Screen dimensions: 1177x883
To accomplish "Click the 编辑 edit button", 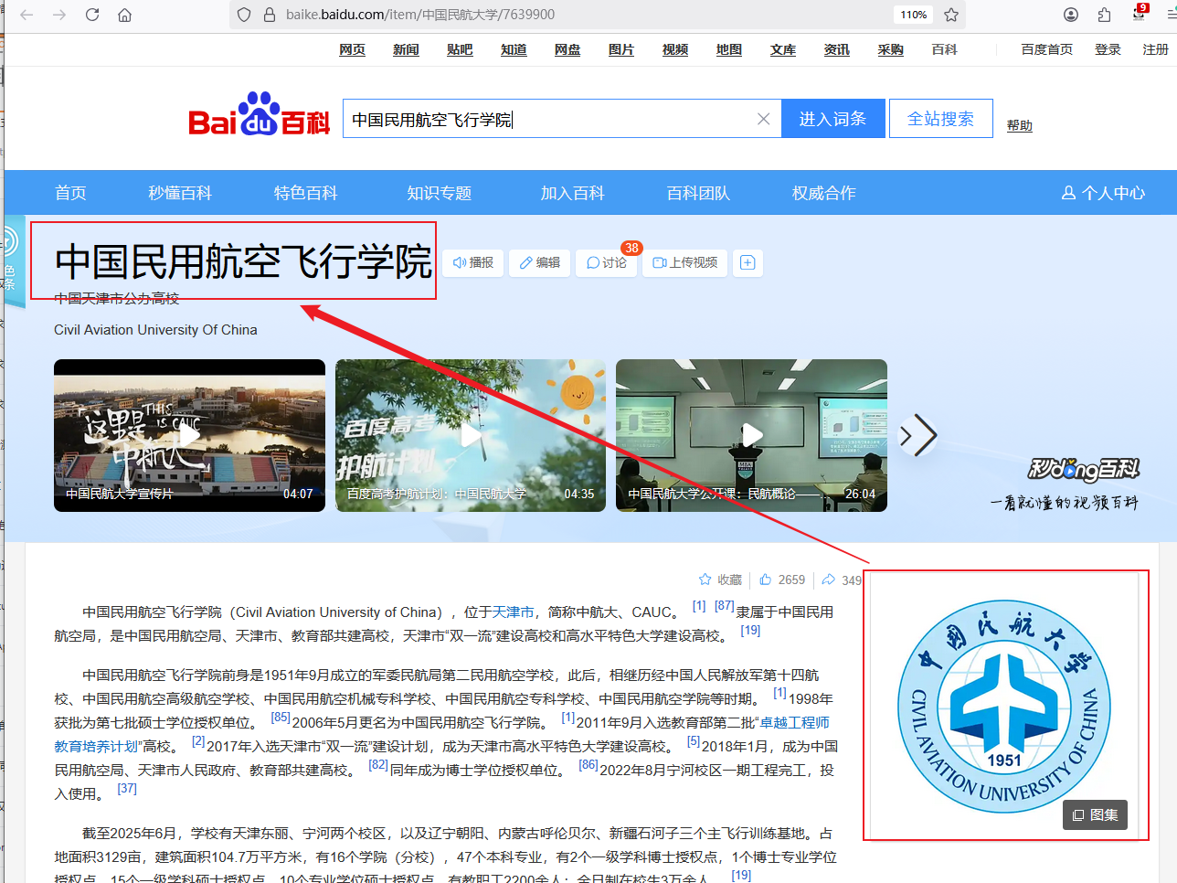I will [540, 262].
